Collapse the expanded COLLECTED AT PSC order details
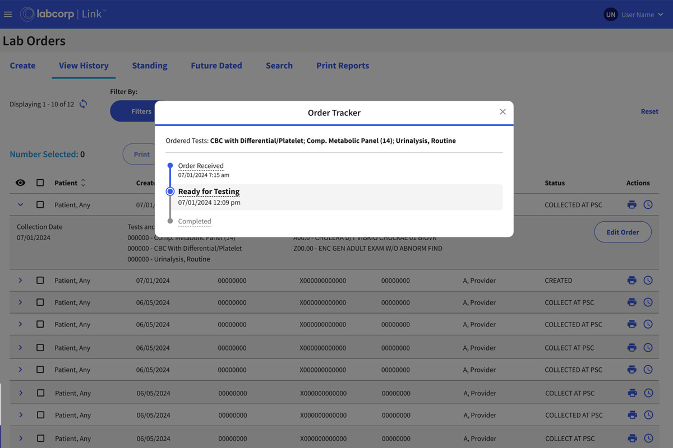The image size is (673, 448). pyautogui.click(x=20, y=204)
